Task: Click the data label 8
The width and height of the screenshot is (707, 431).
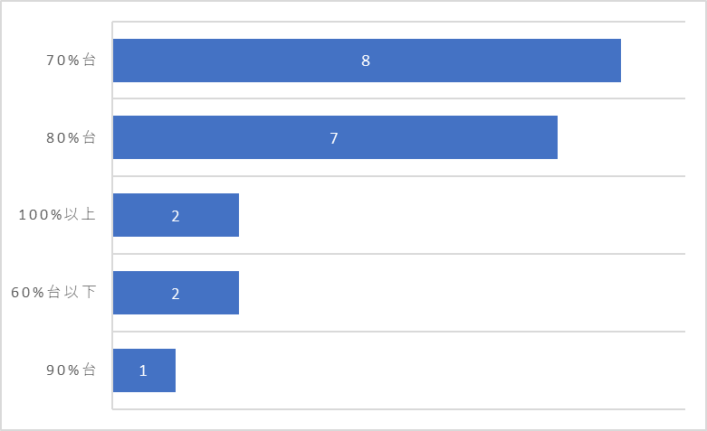Action: click(x=366, y=61)
